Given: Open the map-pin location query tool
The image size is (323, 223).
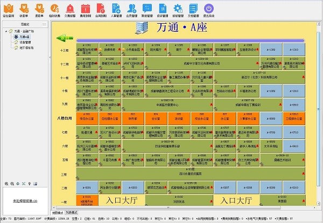Looking at the screenshot, I should tap(9, 9).
